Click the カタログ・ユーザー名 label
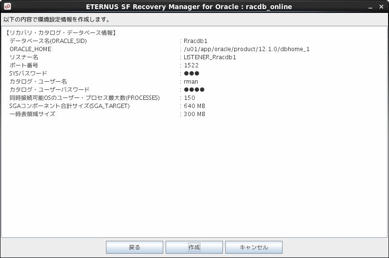 (x=38, y=81)
